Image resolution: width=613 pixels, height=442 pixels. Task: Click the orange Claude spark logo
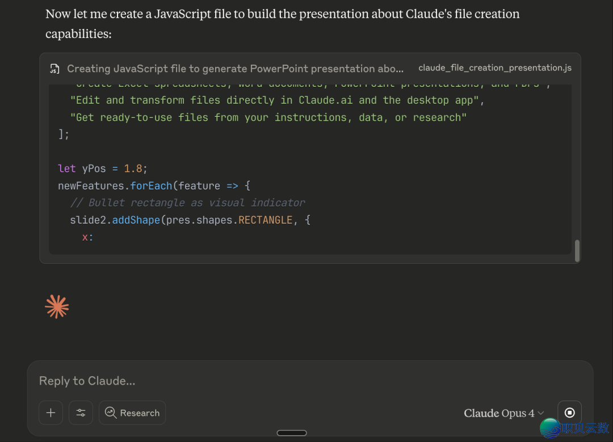57,307
